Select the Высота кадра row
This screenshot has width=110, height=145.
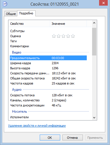point(48,68)
